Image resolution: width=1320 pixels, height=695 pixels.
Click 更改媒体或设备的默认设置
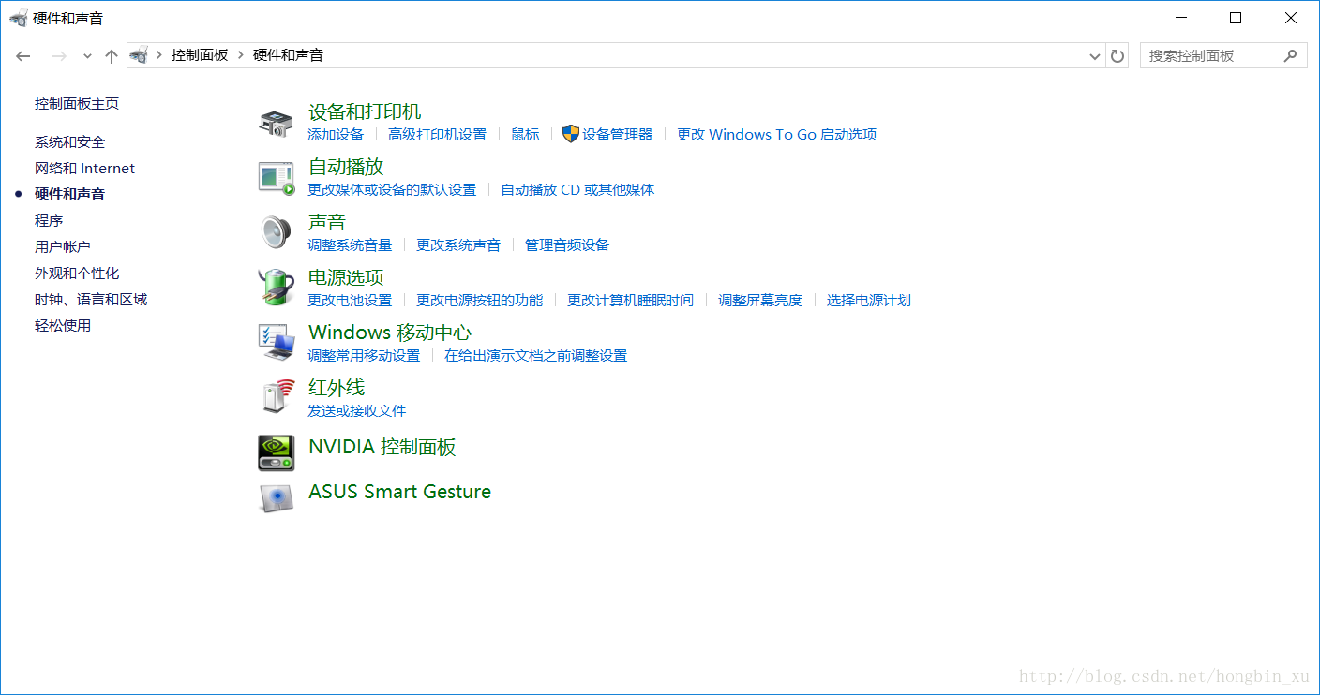(392, 190)
